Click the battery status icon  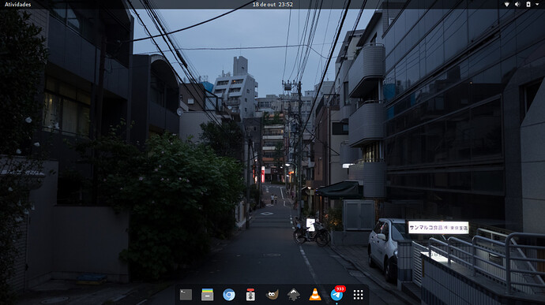click(x=528, y=5)
